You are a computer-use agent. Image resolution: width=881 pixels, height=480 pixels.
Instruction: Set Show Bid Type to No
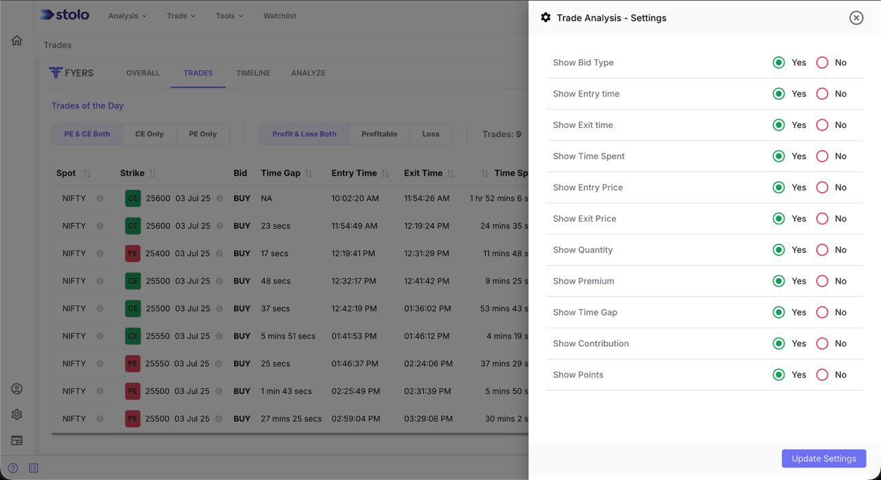click(x=822, y=63)
